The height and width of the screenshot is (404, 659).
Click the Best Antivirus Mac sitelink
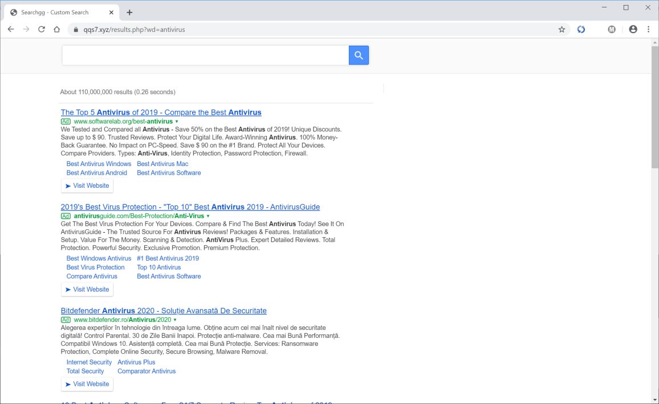coord(162,164)
